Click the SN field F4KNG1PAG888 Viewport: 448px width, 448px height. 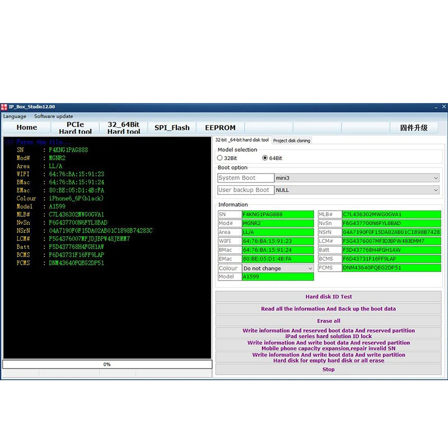tap(278, 214)
